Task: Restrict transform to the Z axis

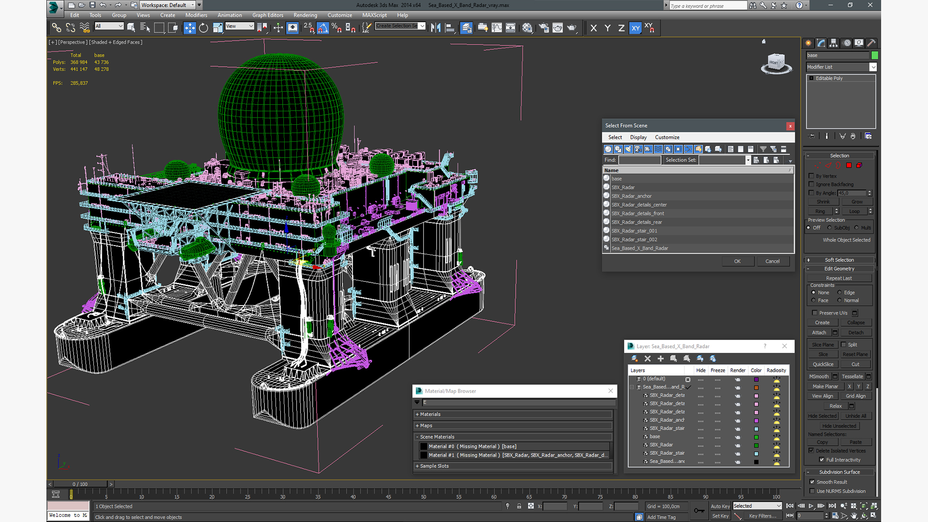Action: coord(621,28)
